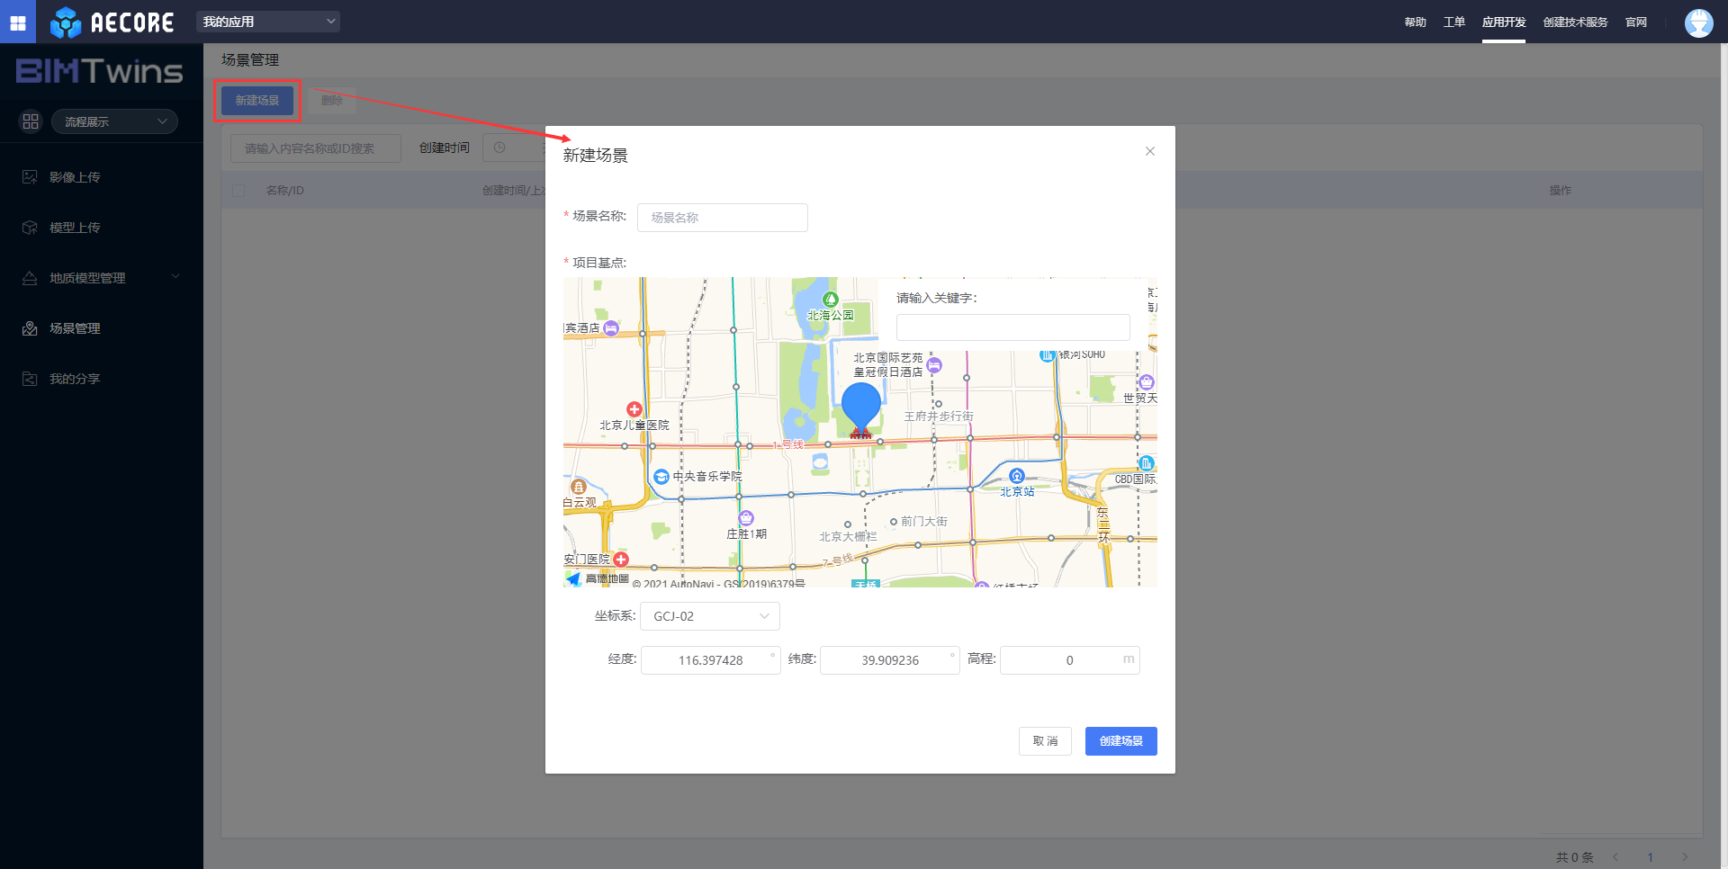Screen dimensions: 1728x869
Task: Open the 我的应用 dropdown
Action: 268,22
